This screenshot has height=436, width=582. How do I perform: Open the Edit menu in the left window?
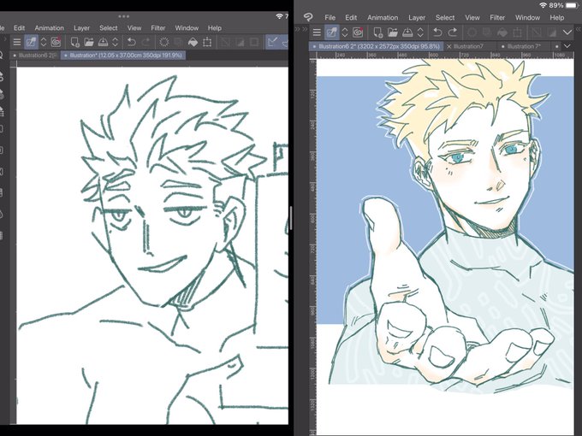[20, 28]
